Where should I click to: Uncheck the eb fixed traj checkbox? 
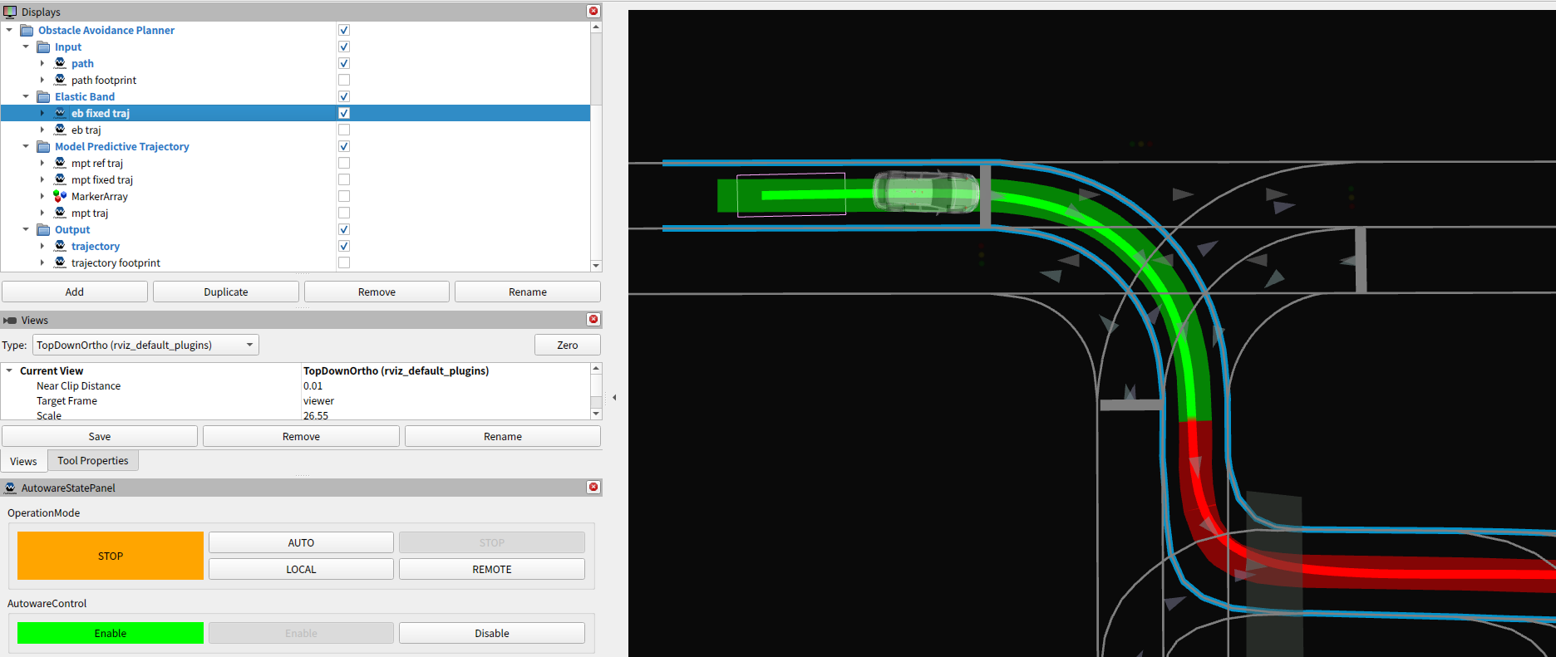(x=344, y=113)
